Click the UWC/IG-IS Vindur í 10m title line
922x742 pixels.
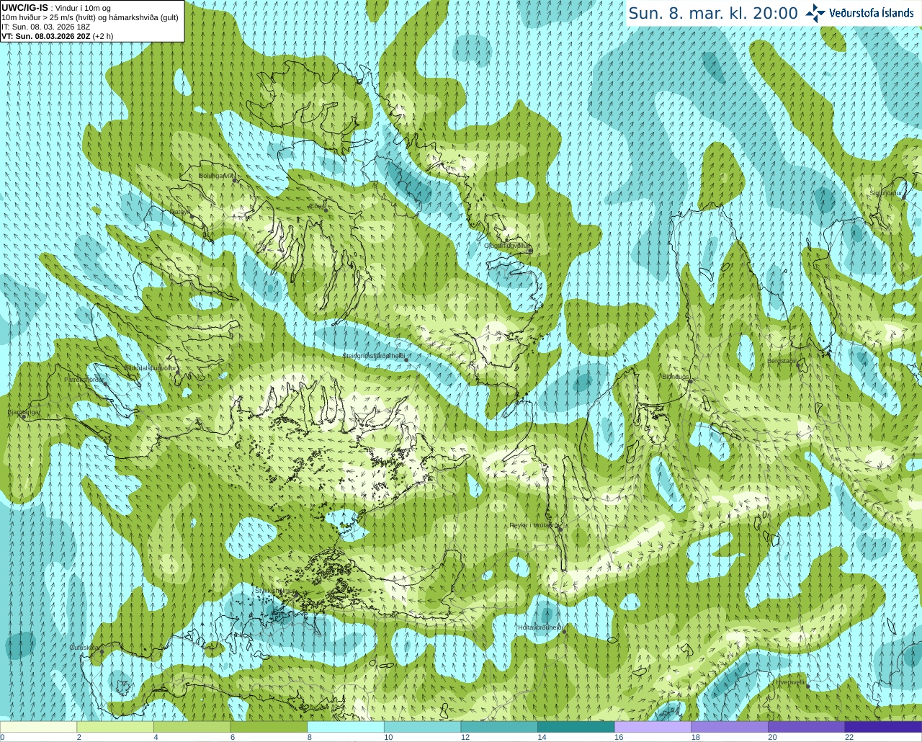coord(56,7)
